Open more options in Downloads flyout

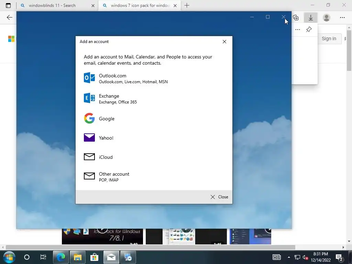pyautogui.click(x=298, y=30)
